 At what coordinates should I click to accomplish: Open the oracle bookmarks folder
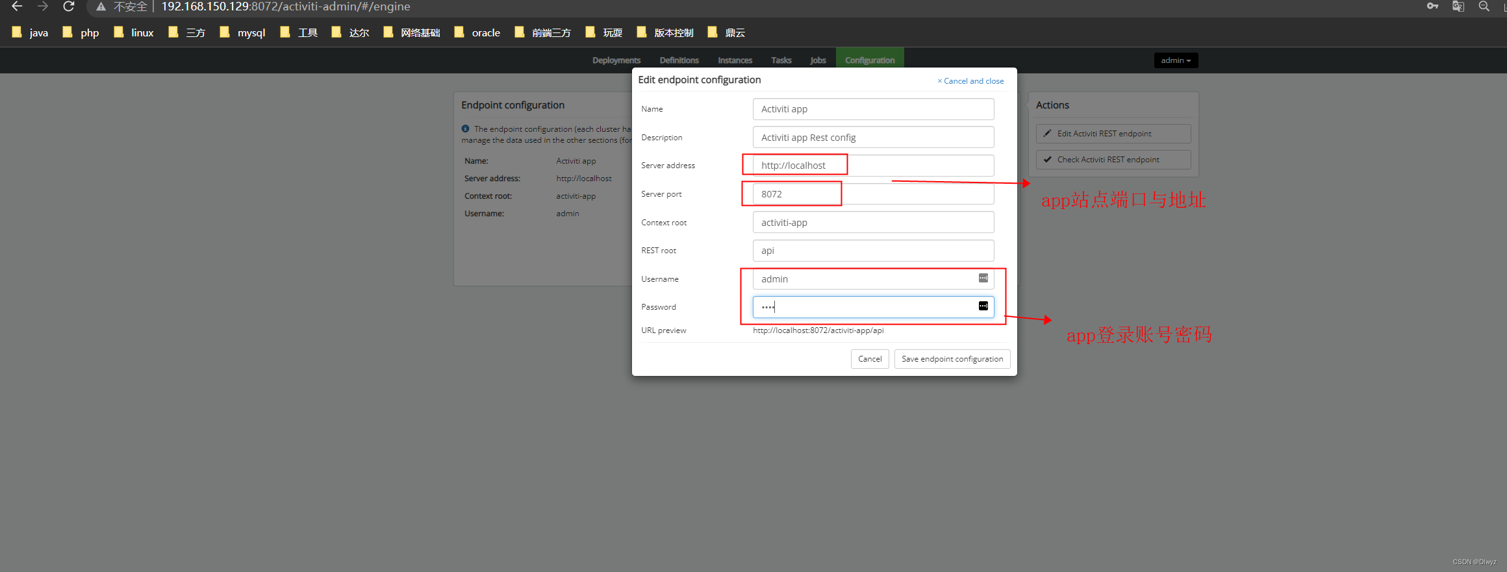[477, 32]
